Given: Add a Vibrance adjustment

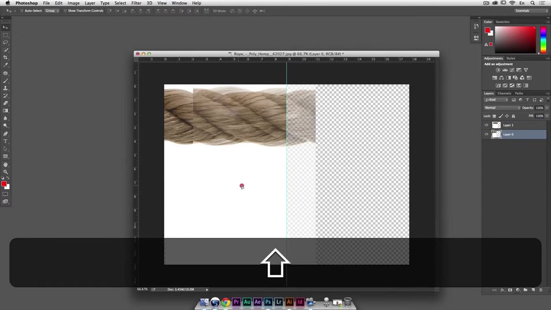Looking at the screenshot, I should pos(526,70).
